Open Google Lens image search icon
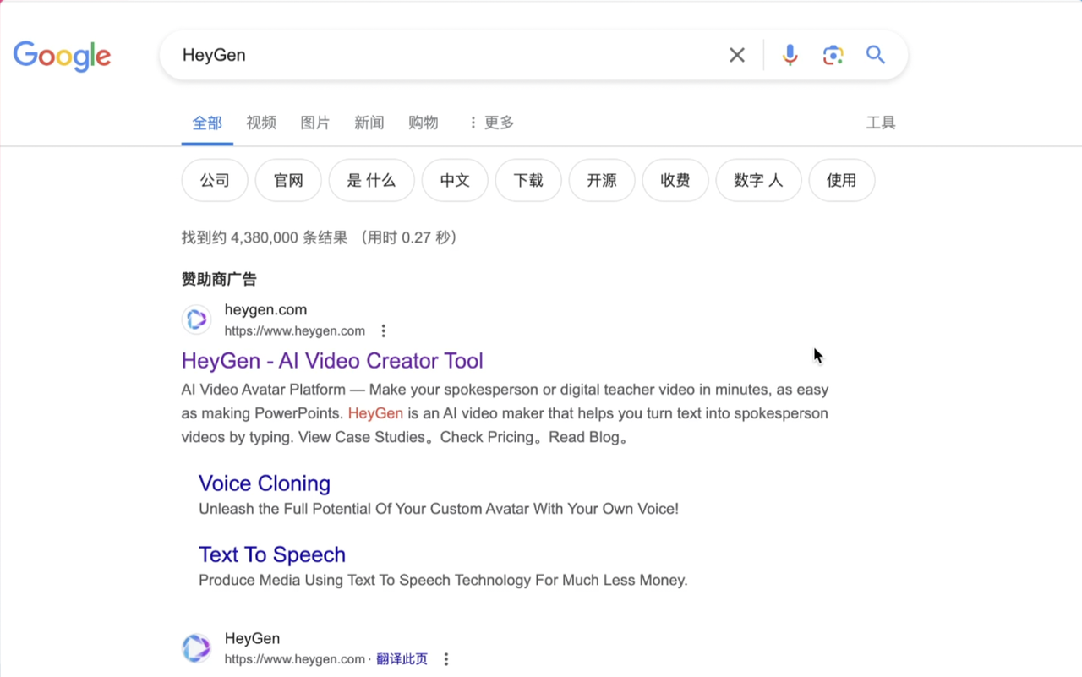 [x=833, y=55]
